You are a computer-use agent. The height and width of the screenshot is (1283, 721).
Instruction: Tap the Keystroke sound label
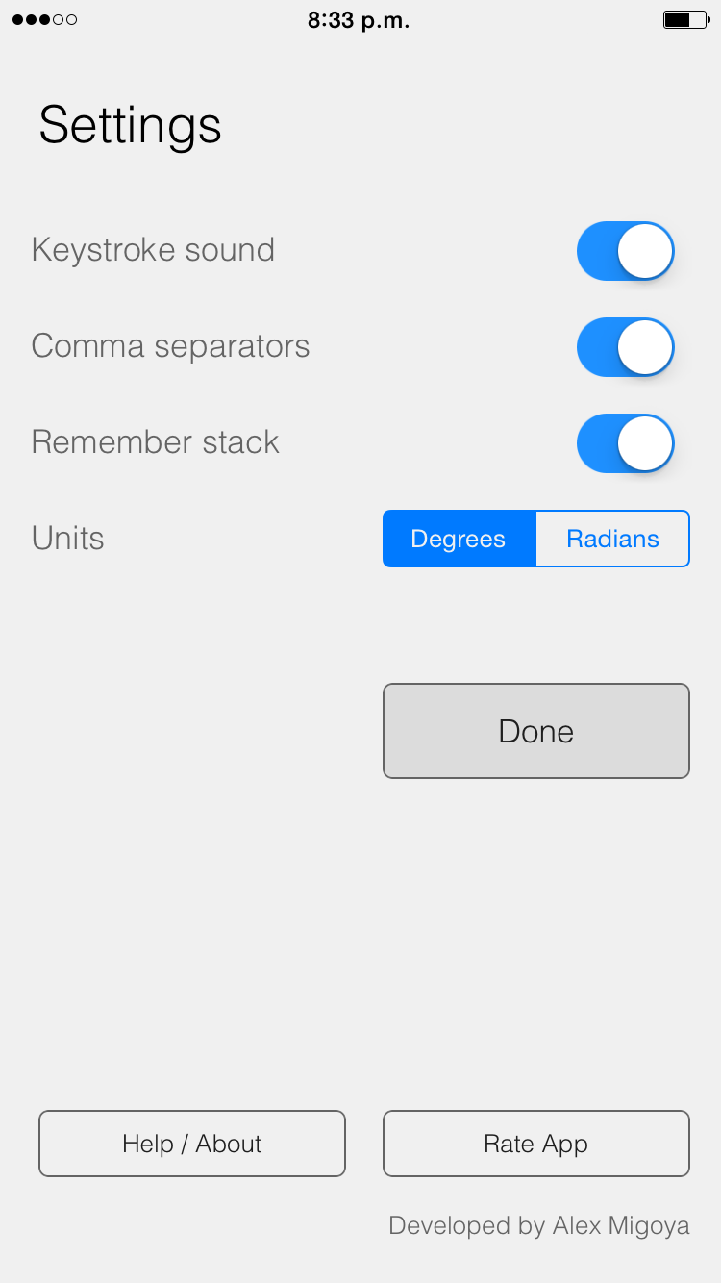pos(153,250)
